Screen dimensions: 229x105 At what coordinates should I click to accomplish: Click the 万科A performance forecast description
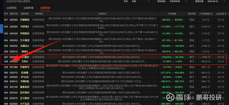pyautogui.click(x=102, y=62)
